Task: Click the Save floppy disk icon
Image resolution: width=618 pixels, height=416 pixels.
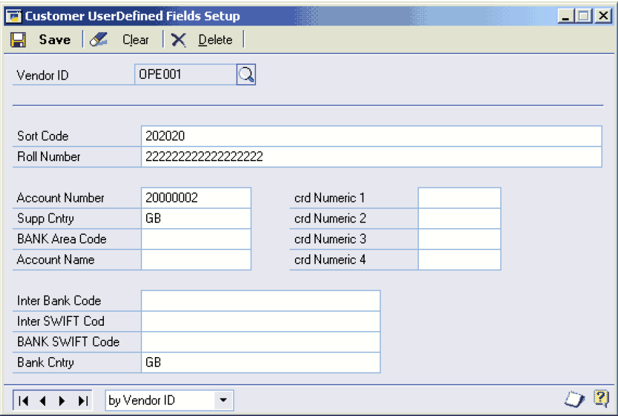Action: pyautogui.click(x=18, y=40)
